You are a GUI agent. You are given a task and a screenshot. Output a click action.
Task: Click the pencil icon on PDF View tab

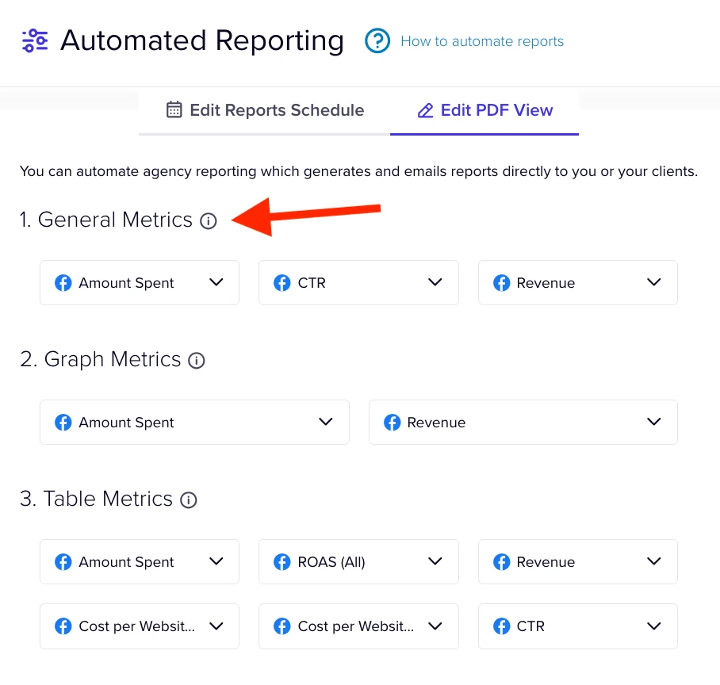pyautogui.click(x=425, y=110)
